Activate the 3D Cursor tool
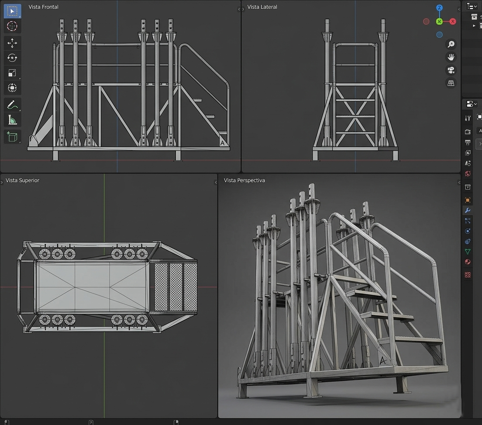 click(12, 26)
